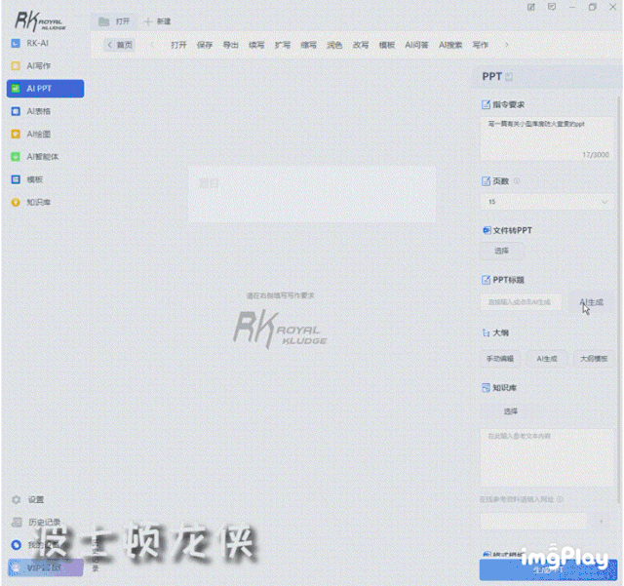This screenshot has height=586, width=624.
Task: Click AI搜索 in the toolbar
Action: click(x=450, y=45)
